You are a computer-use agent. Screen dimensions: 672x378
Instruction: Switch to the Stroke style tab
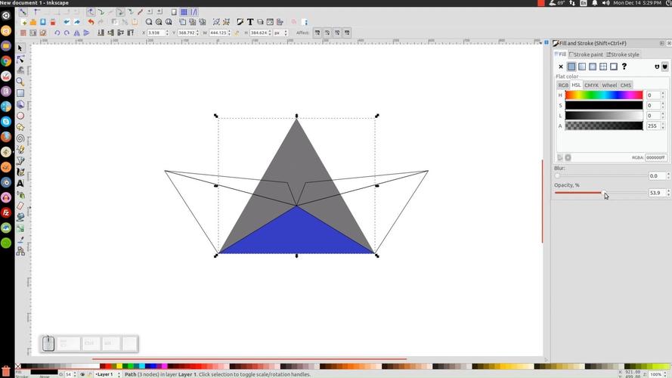point(622,54)
